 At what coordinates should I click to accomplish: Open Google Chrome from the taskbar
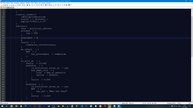(x=21, y=106)
